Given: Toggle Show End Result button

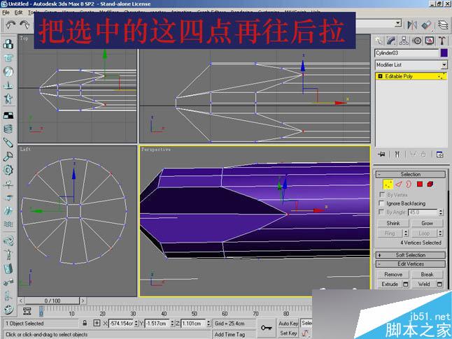Looking at the screenshot, I should (x=397, y=154).
